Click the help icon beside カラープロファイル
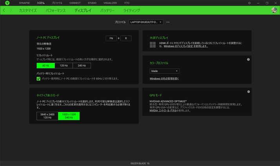280x166 pixels. pyautogui.click(x=248, y=60)
